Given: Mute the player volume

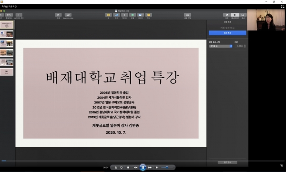Looking at the screenshot, I should tap(157, 167).
